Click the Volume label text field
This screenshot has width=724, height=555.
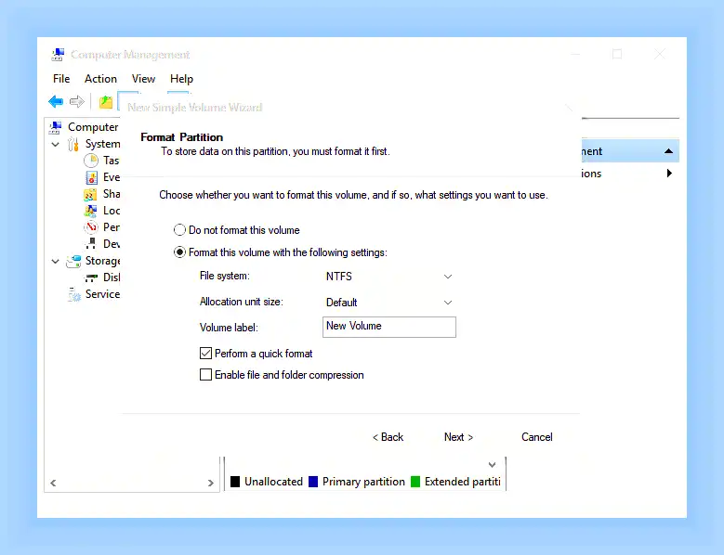pos(389,327)
